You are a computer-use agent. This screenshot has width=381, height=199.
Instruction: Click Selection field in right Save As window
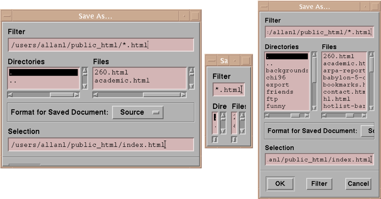[x=319, y=159]
